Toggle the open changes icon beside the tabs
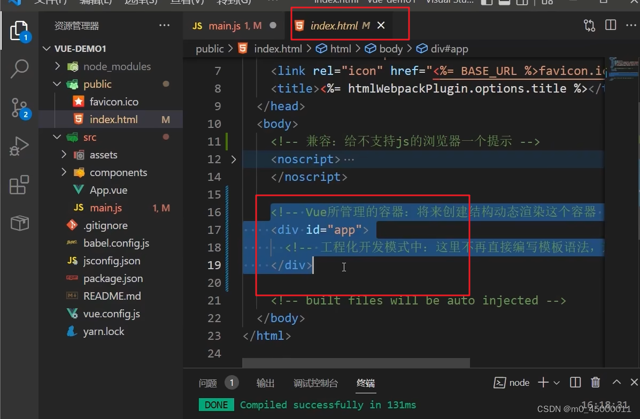This screenshot has height=419, width=640. tap(589, 25)
